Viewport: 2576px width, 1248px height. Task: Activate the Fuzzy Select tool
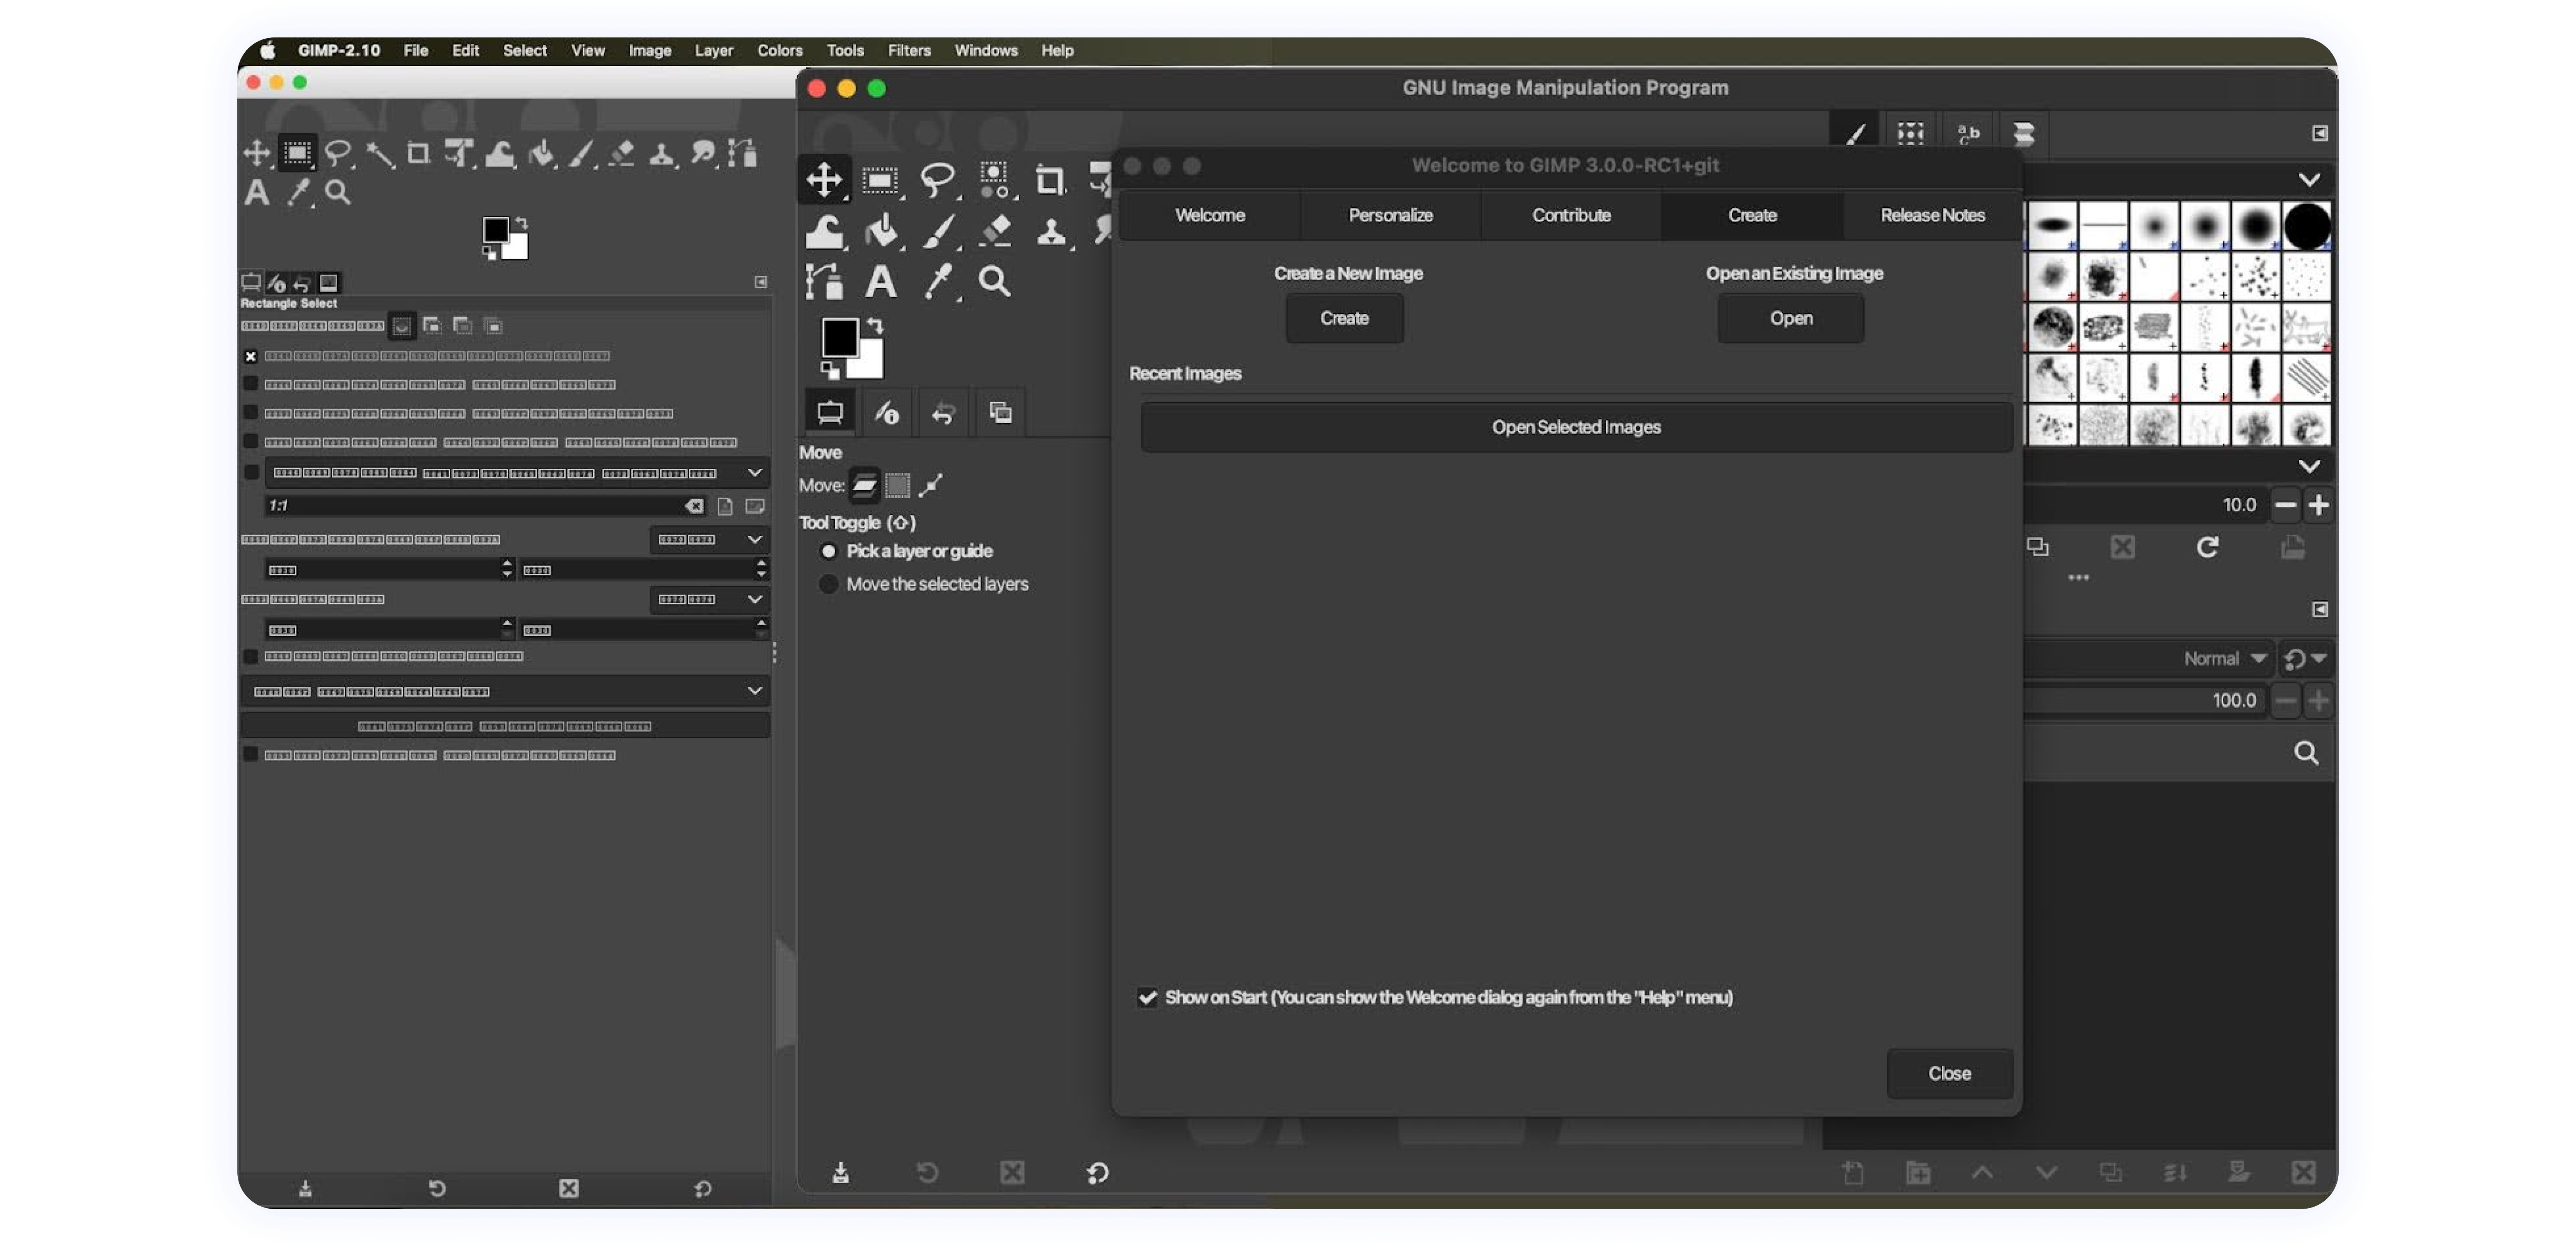pos(995,180)
